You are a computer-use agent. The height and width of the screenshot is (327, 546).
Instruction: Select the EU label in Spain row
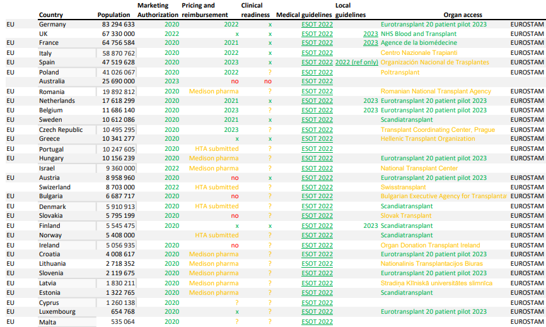click(x=11, y=62)
